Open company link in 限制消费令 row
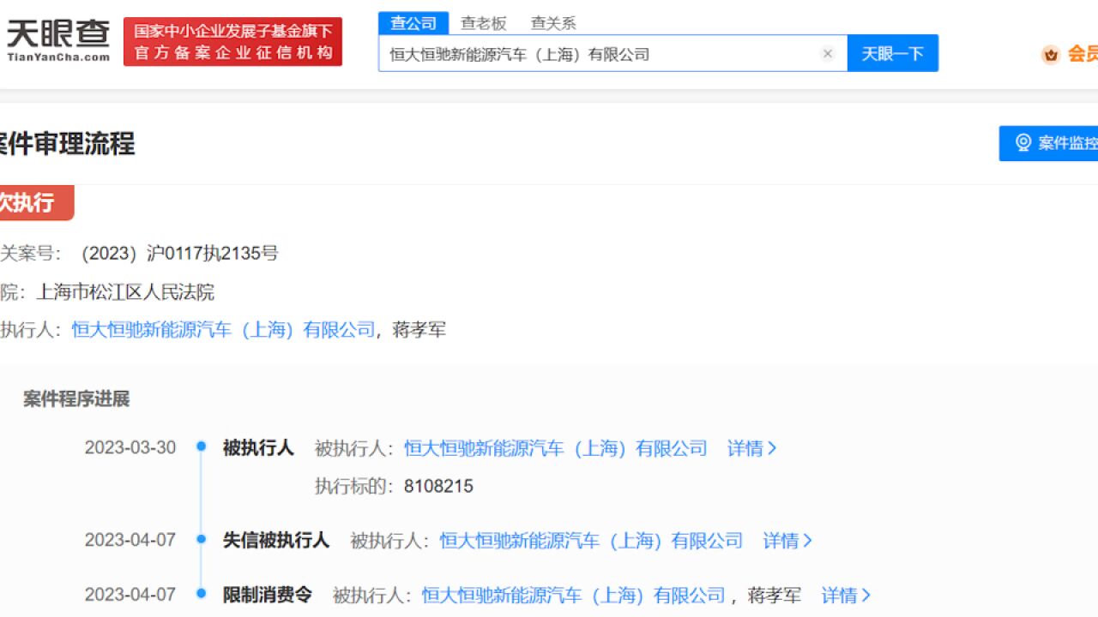The width and height of the screenshot is (1098, 617). (x=574, y=596)
